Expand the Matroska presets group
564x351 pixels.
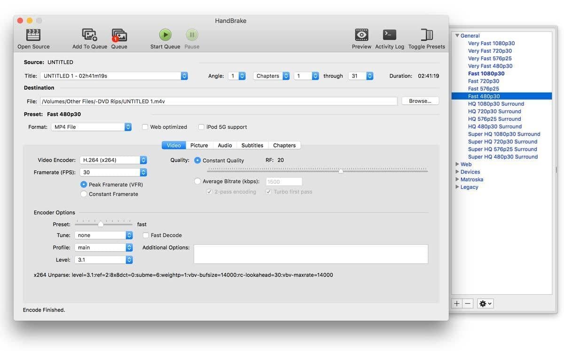[457, 179]
